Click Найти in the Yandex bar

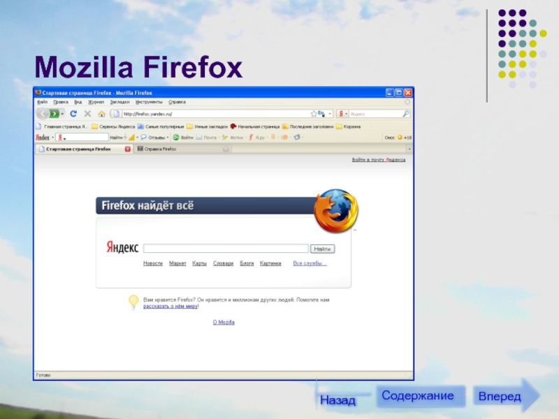click(x=116, y=137)
